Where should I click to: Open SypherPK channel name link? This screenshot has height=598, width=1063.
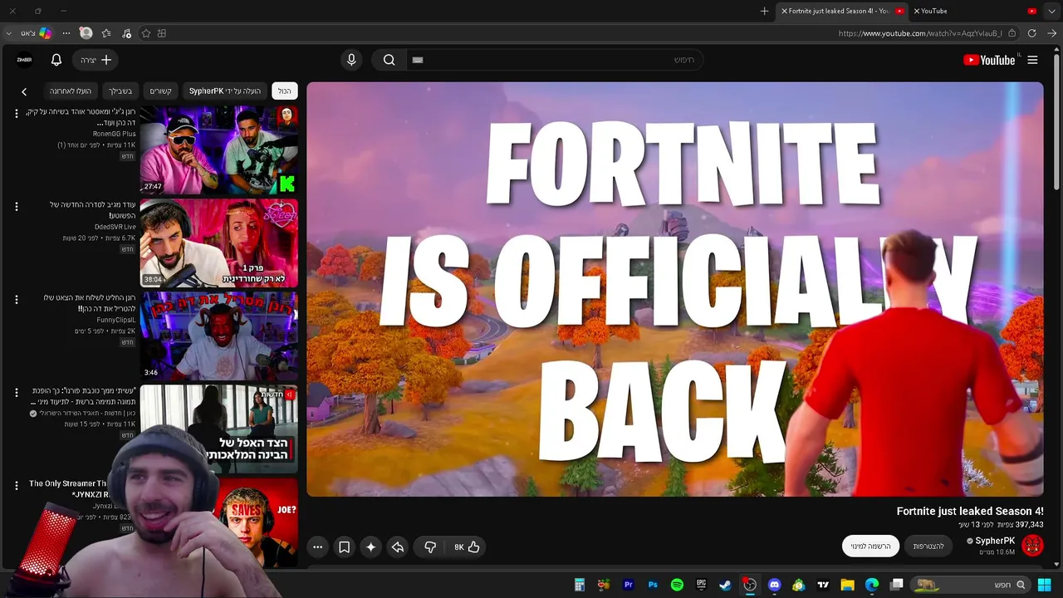(995, 541)
